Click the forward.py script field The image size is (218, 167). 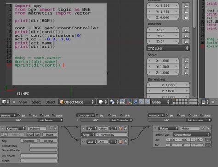[111, 135]
